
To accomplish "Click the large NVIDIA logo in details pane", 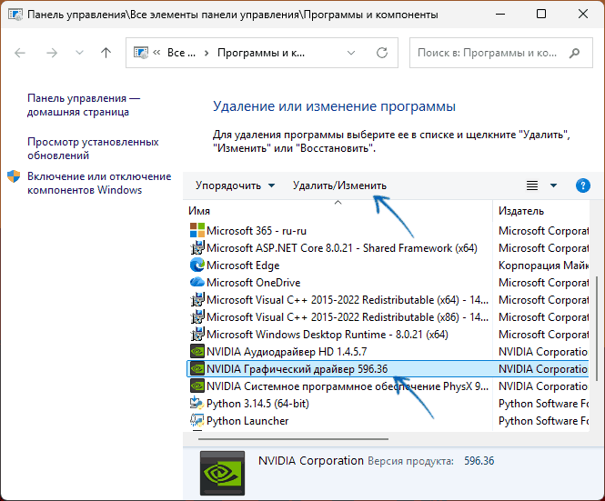I will [222, 473].
